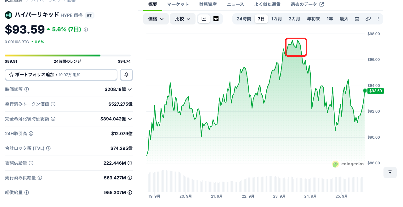Switch to the line chart view icon
The height and width of the screenshot is (207, 403).
(204, 19)
